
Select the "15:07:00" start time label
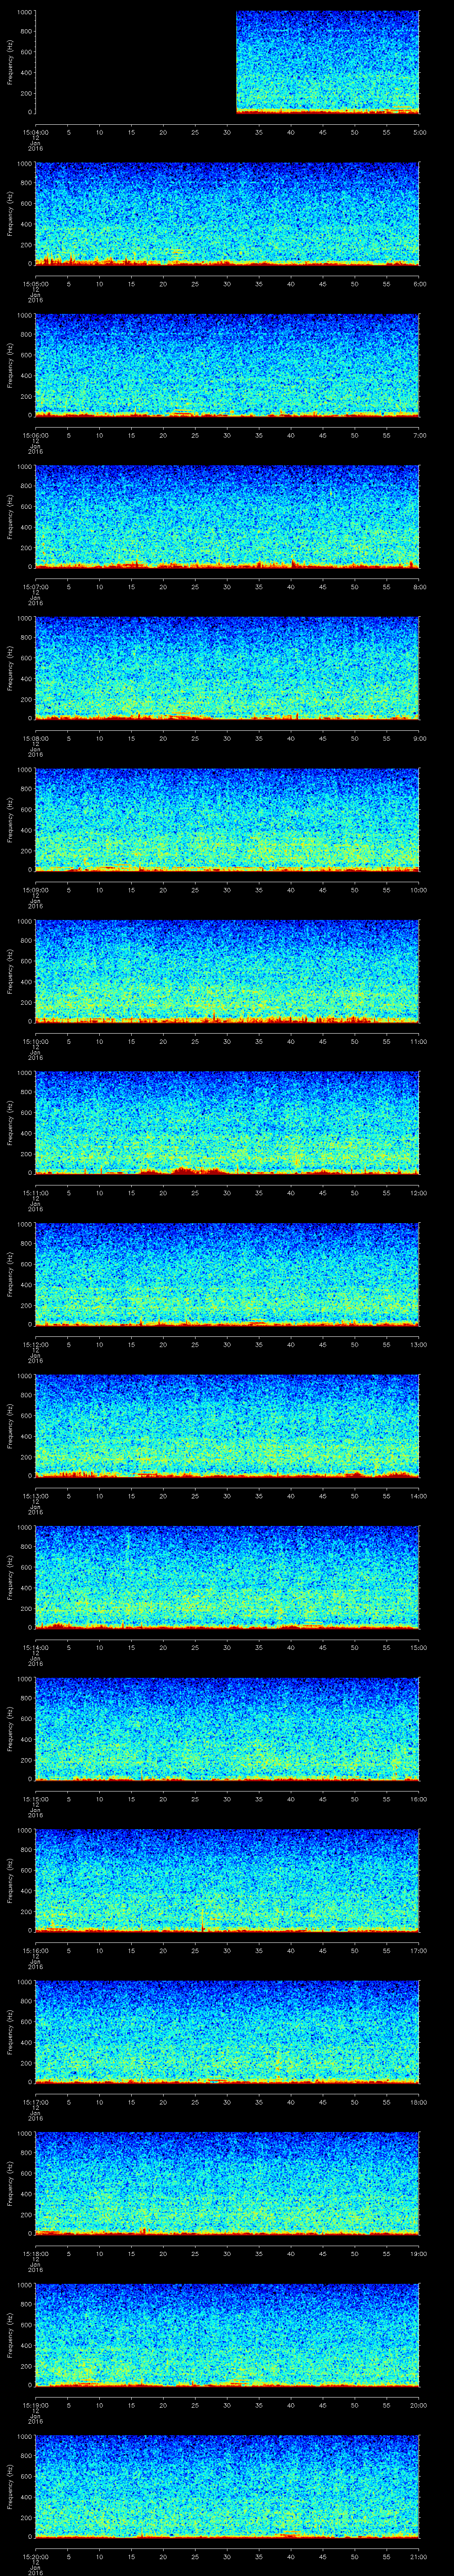tap(35, 587)
